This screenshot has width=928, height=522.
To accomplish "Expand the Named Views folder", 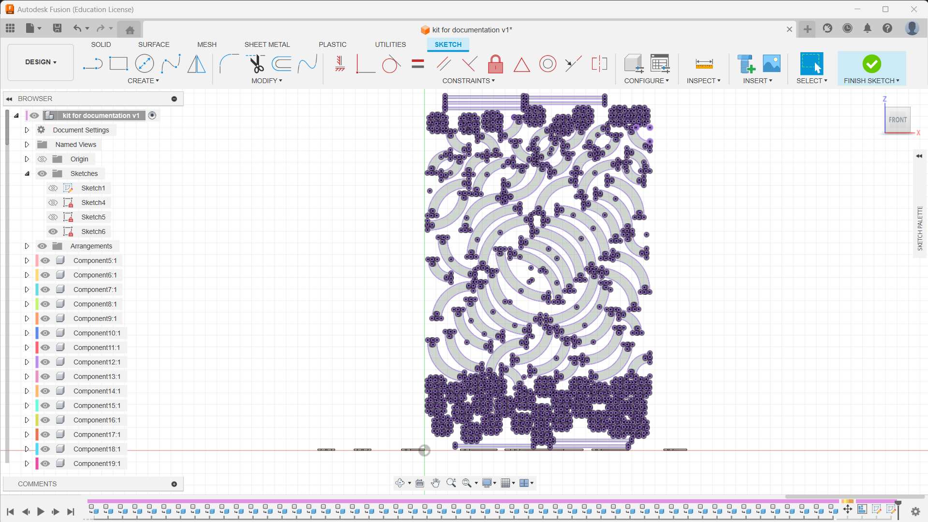I will click(27, 145).
